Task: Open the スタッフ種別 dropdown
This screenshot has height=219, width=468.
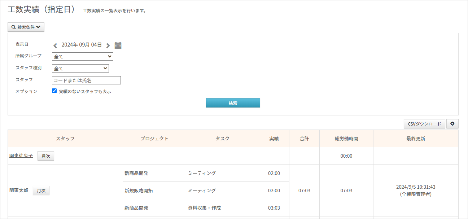Action: (80, 68)
